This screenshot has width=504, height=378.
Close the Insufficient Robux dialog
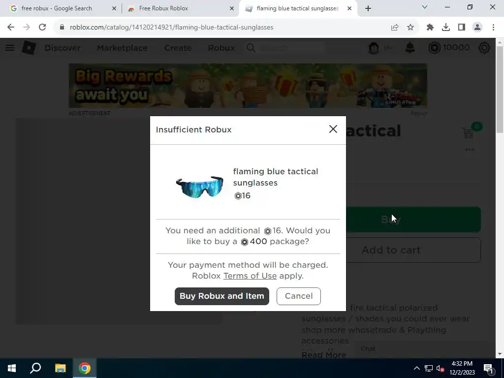click(x=333, y=129)
